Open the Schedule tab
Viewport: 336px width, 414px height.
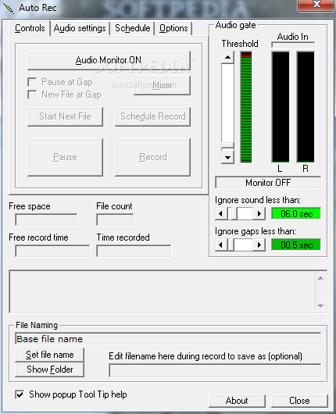pos(132,28)
